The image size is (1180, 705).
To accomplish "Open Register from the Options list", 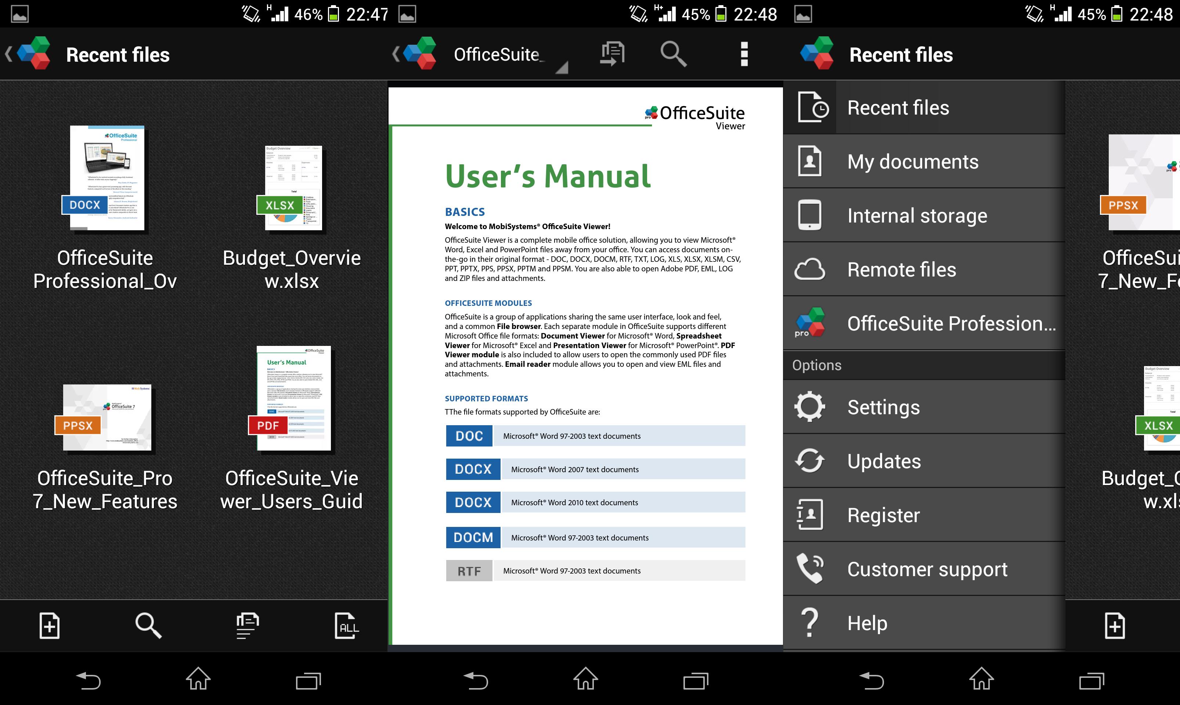I will tap(924, 515).
